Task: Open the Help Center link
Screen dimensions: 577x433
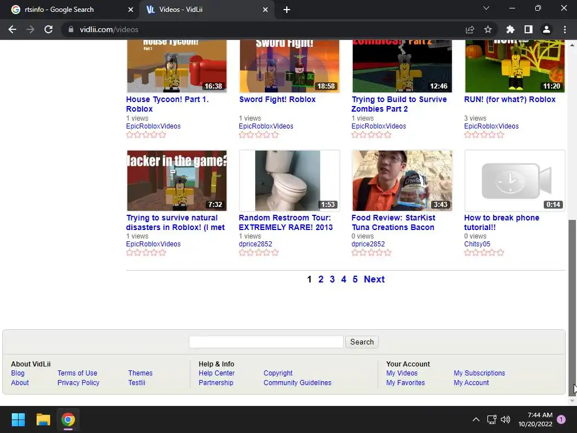Action: 217,373
